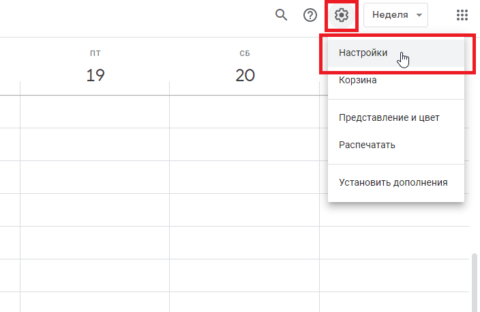
Task: Open Friday 19 day header
Action: (95, 75)
